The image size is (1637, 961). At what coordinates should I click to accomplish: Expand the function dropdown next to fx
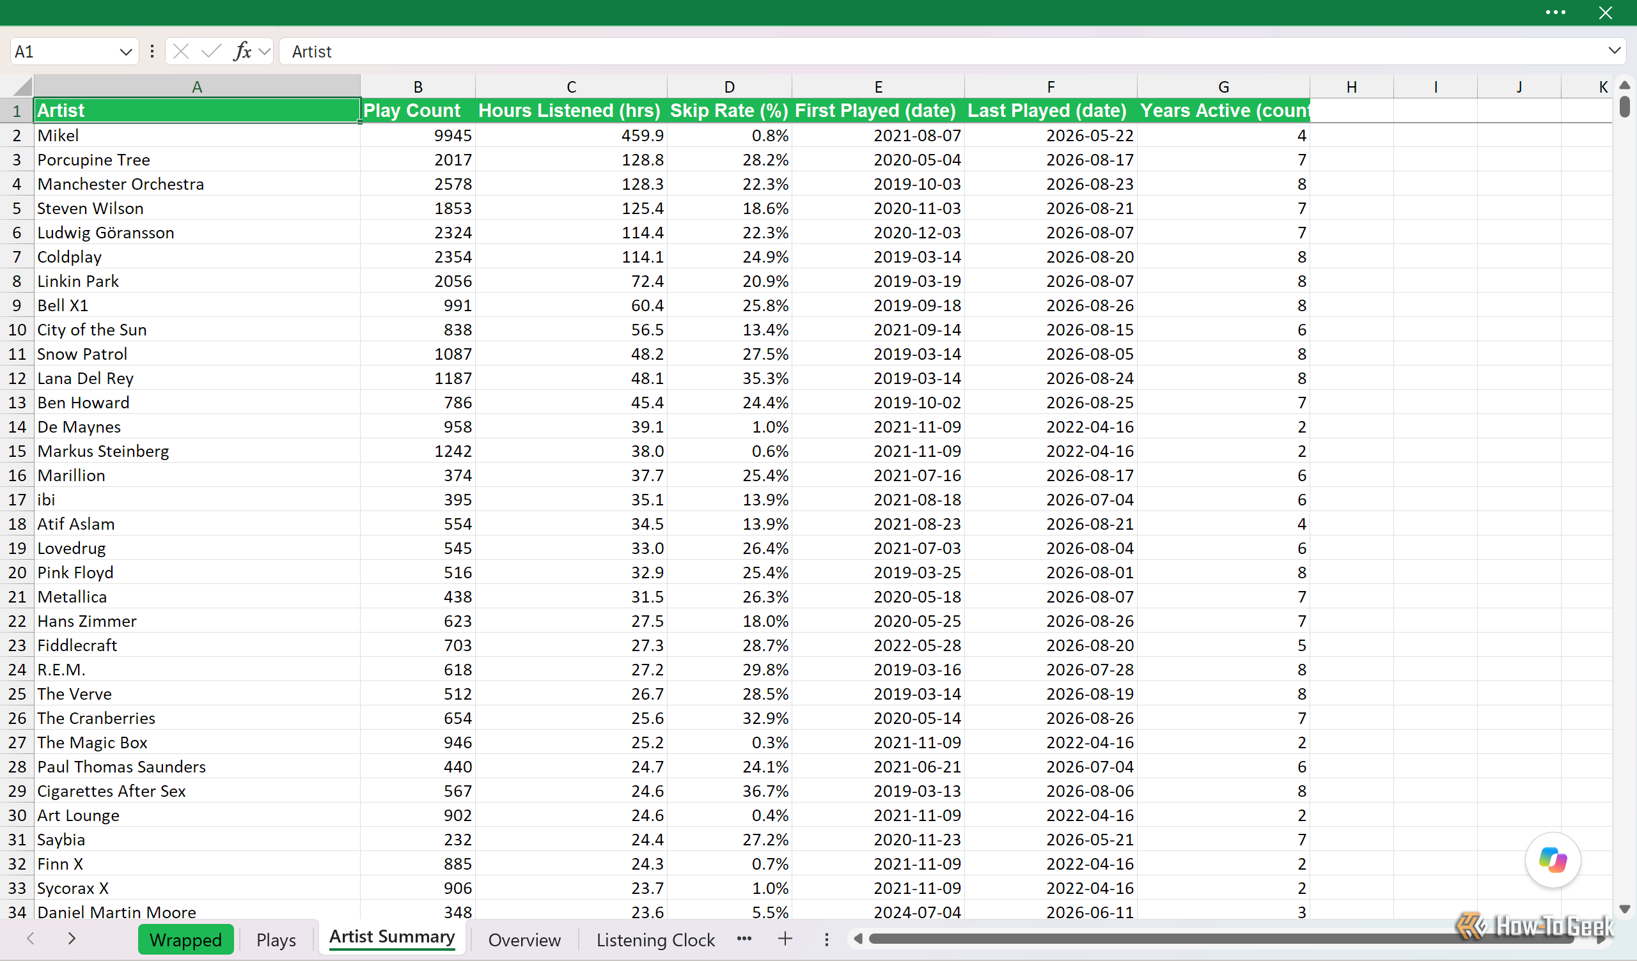(264, 52)
